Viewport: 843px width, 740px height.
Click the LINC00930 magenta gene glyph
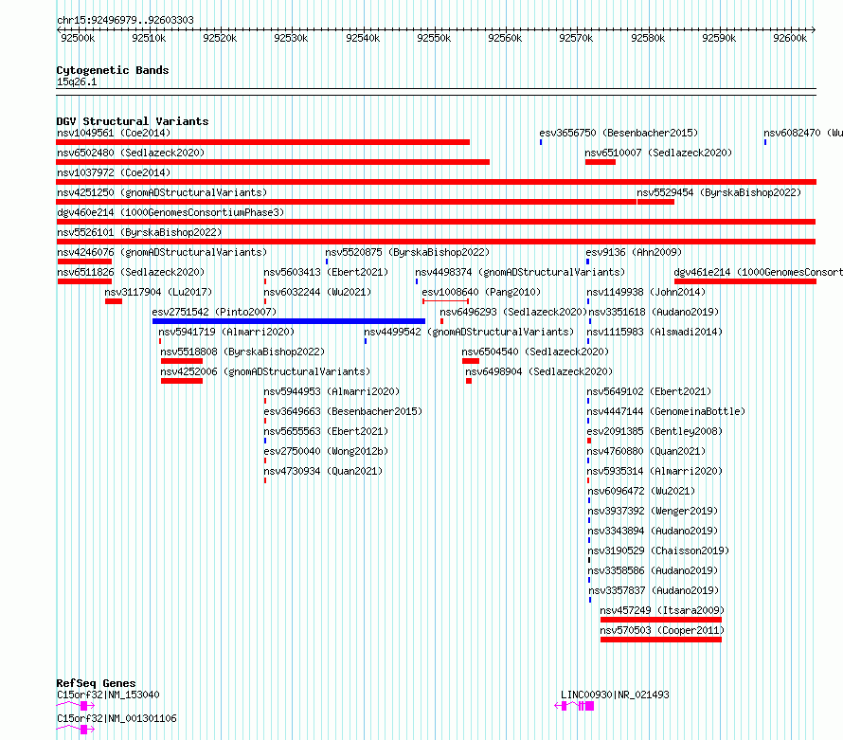pyautogui.click(x=574, y=706)
